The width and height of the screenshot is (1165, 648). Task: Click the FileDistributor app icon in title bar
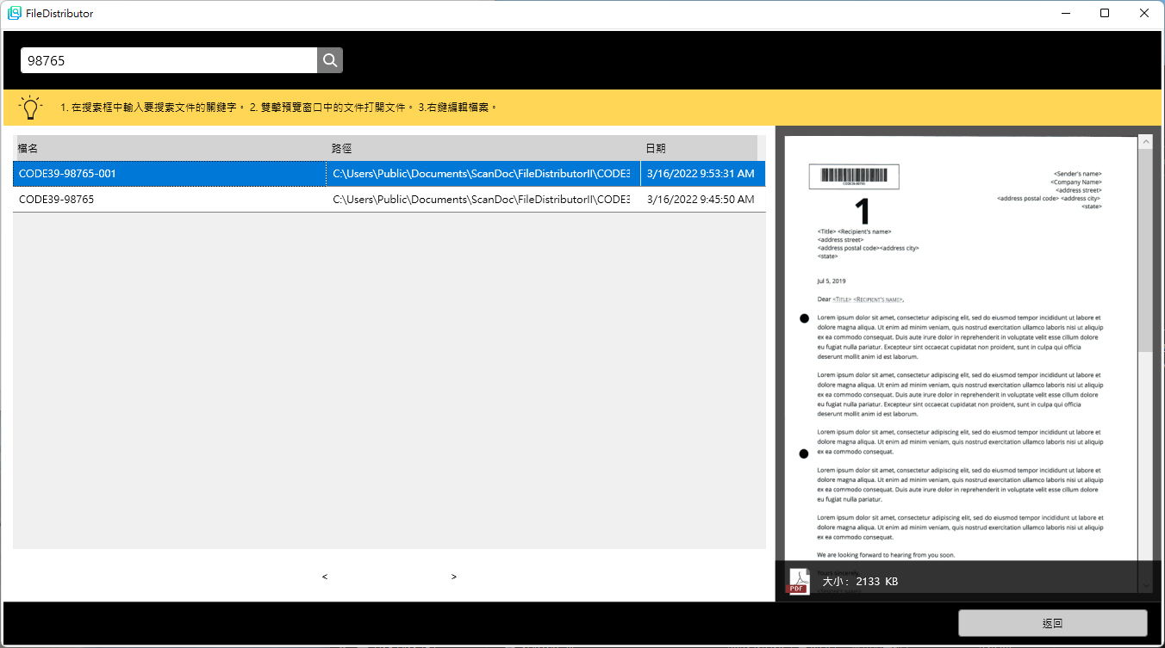click(x=15, y=14)
